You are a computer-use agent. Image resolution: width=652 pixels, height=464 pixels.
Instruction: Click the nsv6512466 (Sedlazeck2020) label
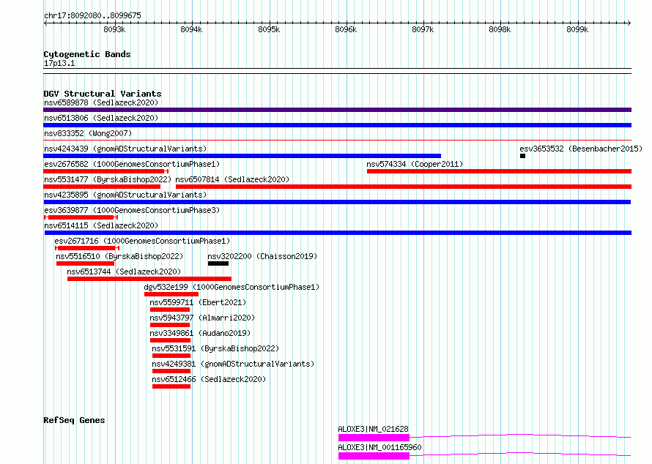click(x=209, y=379)
